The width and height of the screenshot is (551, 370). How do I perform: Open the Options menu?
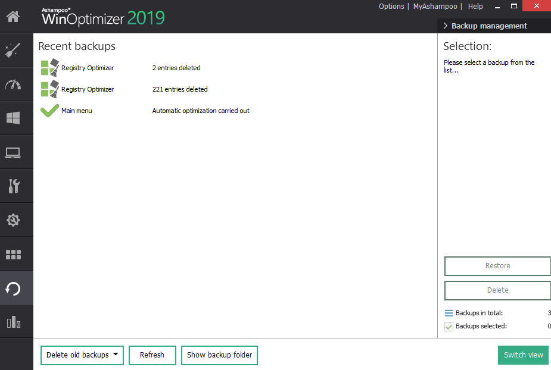391,7
